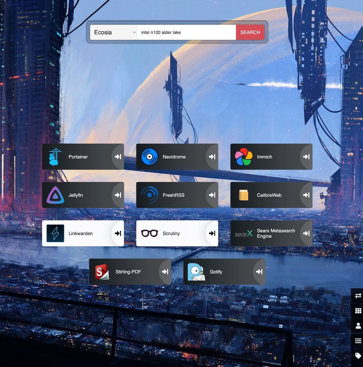Click the Jellyfin label text
363x367 pixels.
click(x=76, y=195)
